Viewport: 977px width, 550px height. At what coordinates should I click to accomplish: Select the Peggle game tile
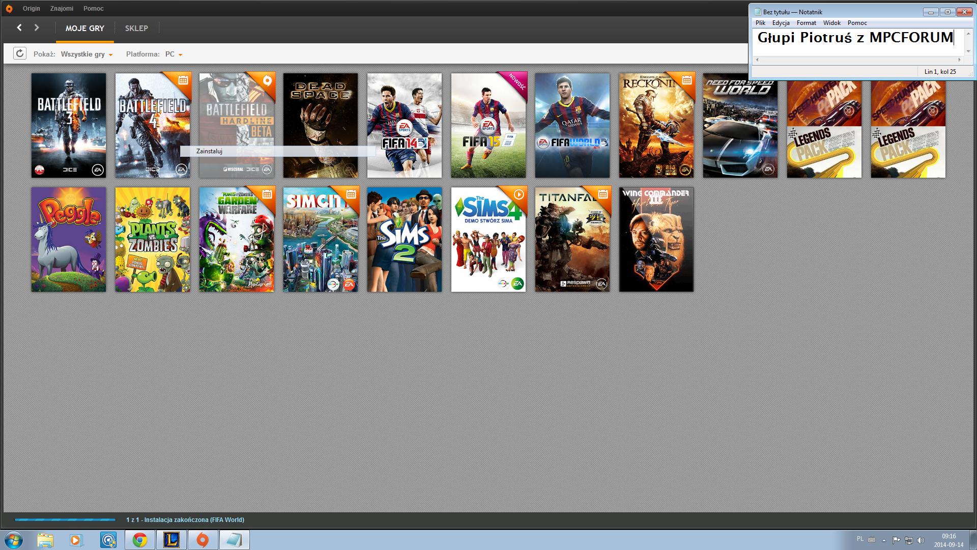tap(69, 239)
